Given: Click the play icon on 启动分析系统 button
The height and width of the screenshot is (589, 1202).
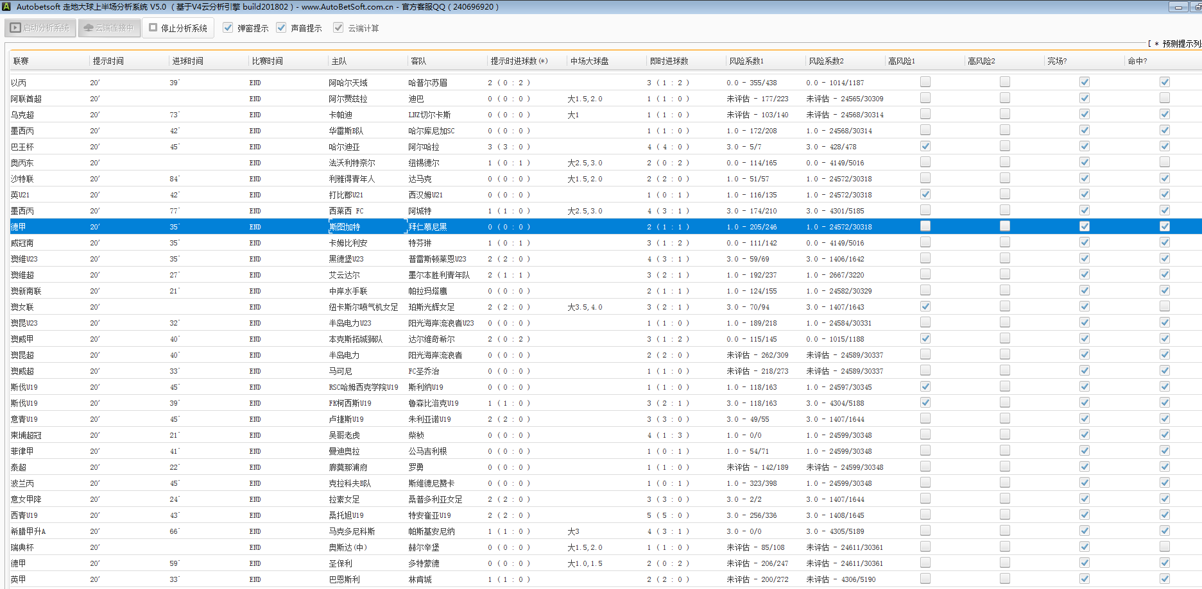Looking at the screenshot, I should (x=15, y=28).
